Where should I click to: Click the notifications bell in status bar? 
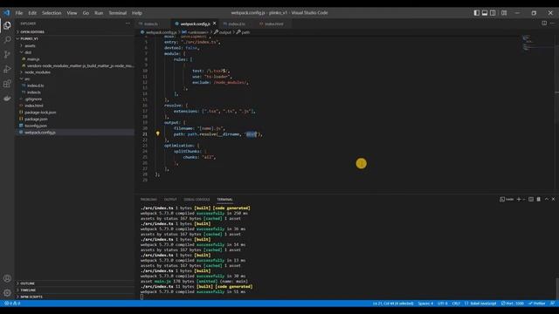tap(553, 304)
